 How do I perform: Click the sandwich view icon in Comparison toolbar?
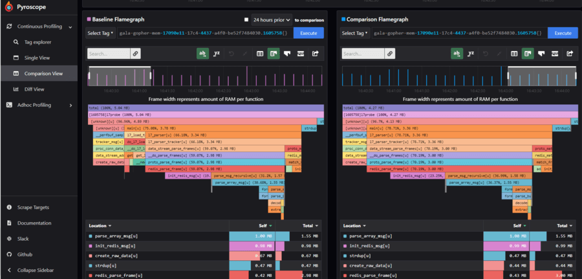click(x=555, y=54)
